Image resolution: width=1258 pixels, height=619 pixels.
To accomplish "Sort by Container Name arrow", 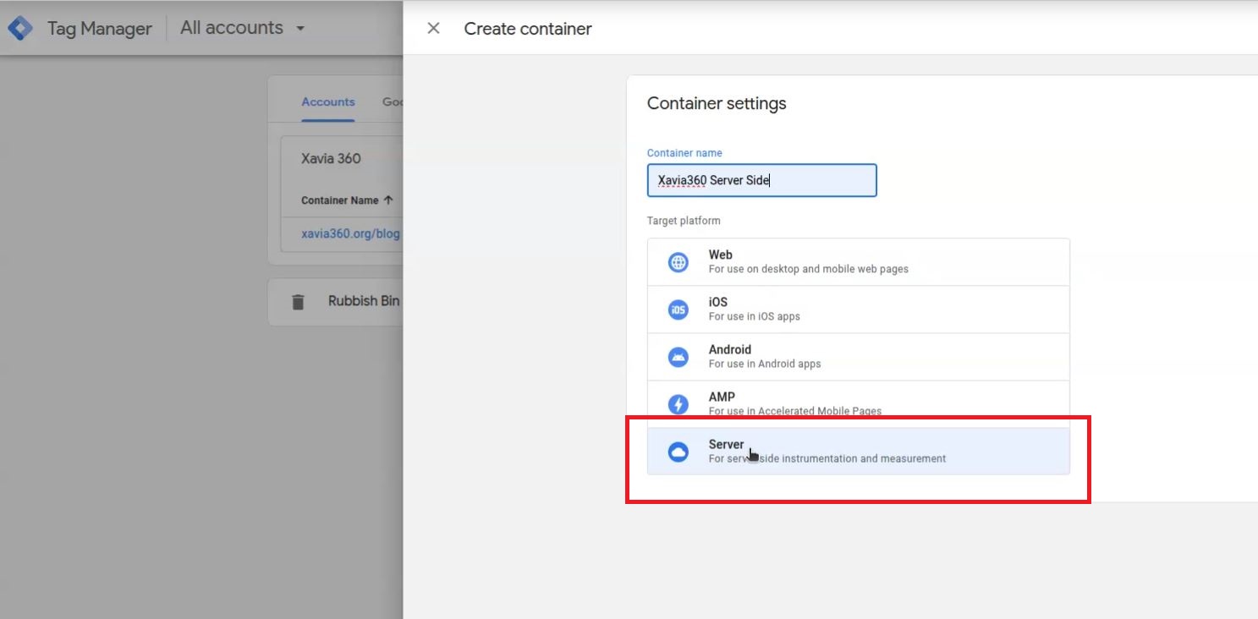I will 388,200.
